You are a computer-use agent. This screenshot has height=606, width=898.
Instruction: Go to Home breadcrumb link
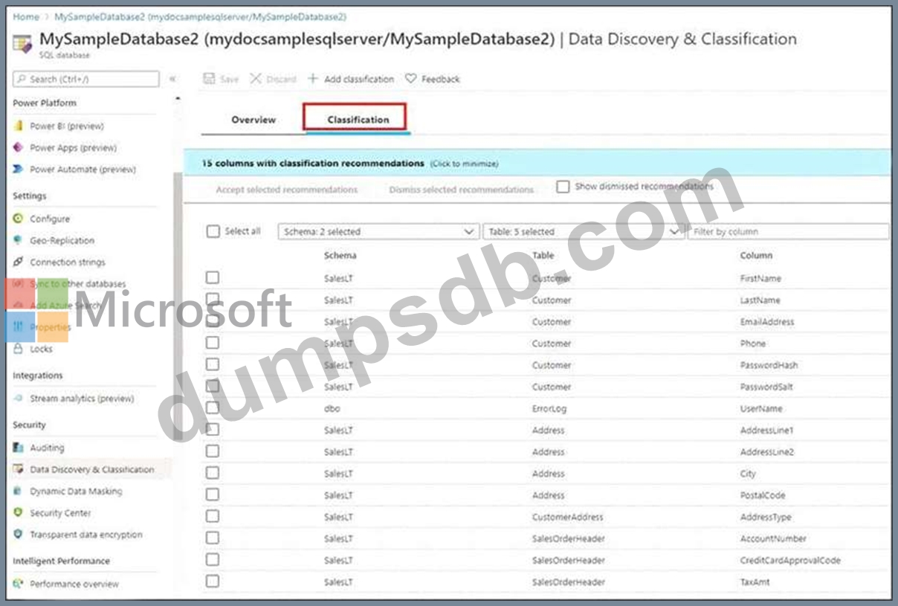point(26,16)
